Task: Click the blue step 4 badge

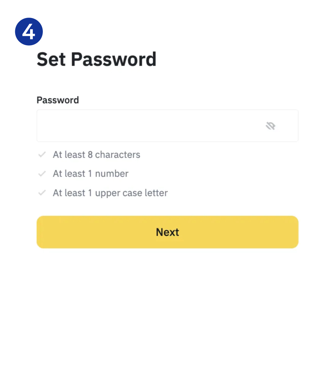Action: point(29,32)
